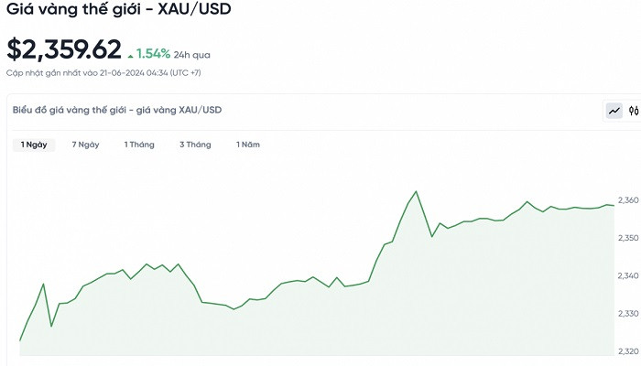Screen dimensions: 641x366
Task: Click the $2,359.62 current price
Action: pos(63,49)
